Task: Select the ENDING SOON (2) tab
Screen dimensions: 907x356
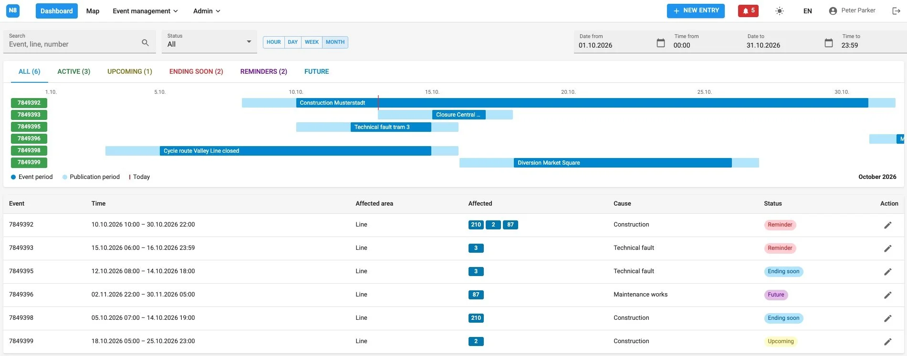Action: click(x=196, y=71)
